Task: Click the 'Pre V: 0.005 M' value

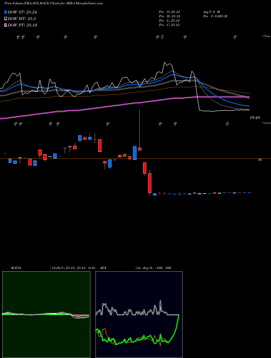Action: coord(215,16)
